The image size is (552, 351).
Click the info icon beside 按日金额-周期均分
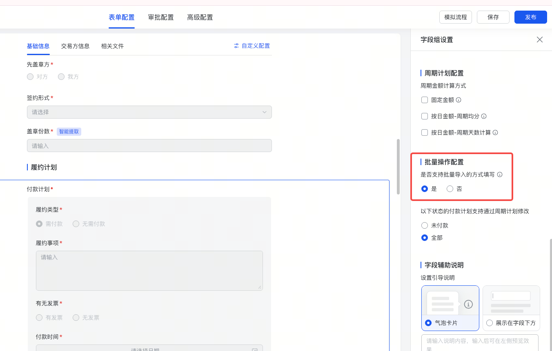click(x=483, y=116)
